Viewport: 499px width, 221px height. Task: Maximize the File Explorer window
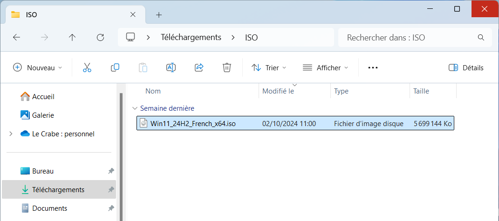tap(457, 9)
